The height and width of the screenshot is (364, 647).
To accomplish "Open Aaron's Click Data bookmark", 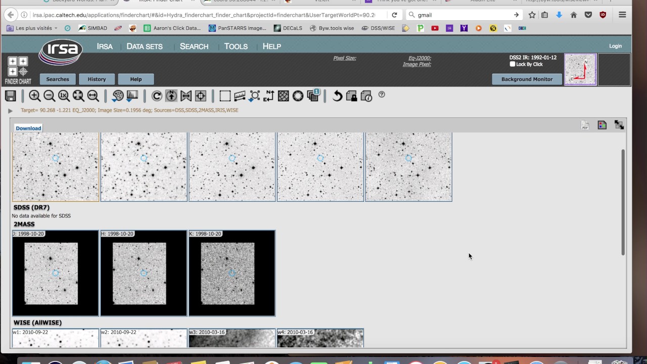I will (172, 28).
